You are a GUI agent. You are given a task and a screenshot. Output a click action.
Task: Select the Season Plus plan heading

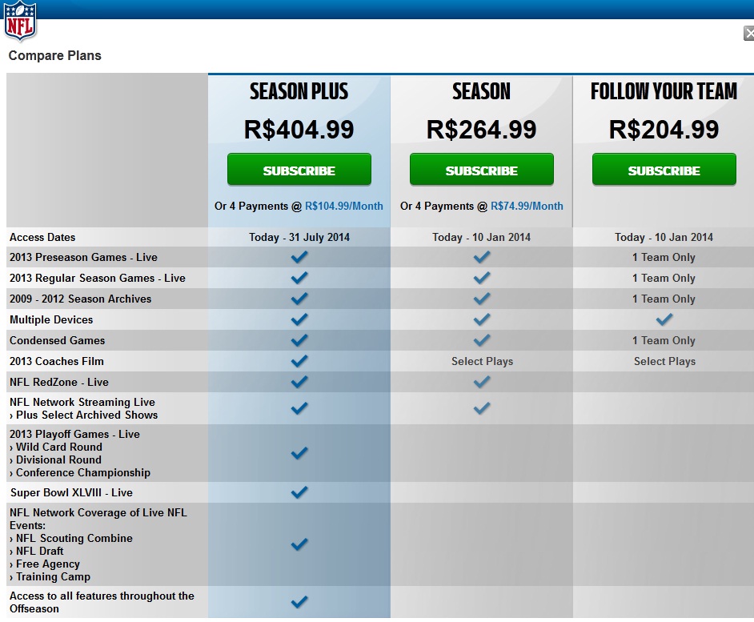pos(299,91)
